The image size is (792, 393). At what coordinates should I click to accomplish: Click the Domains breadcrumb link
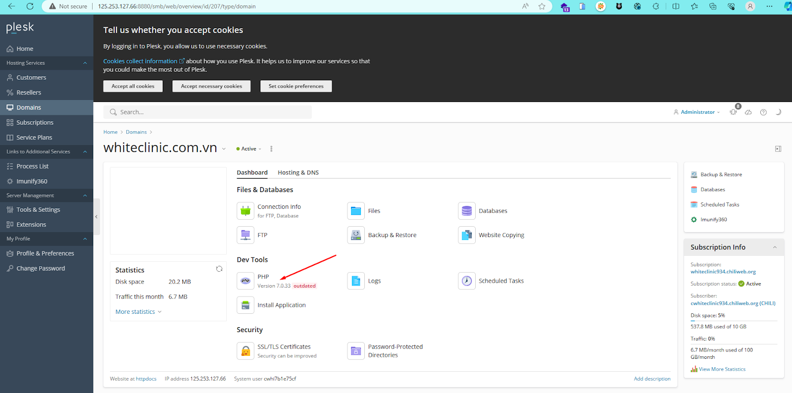click(136, 132)
